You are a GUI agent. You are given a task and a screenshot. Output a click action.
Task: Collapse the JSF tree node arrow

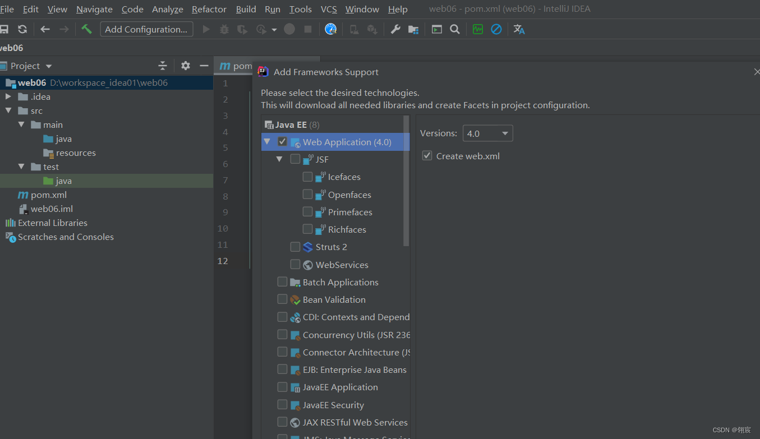[279, 159]
